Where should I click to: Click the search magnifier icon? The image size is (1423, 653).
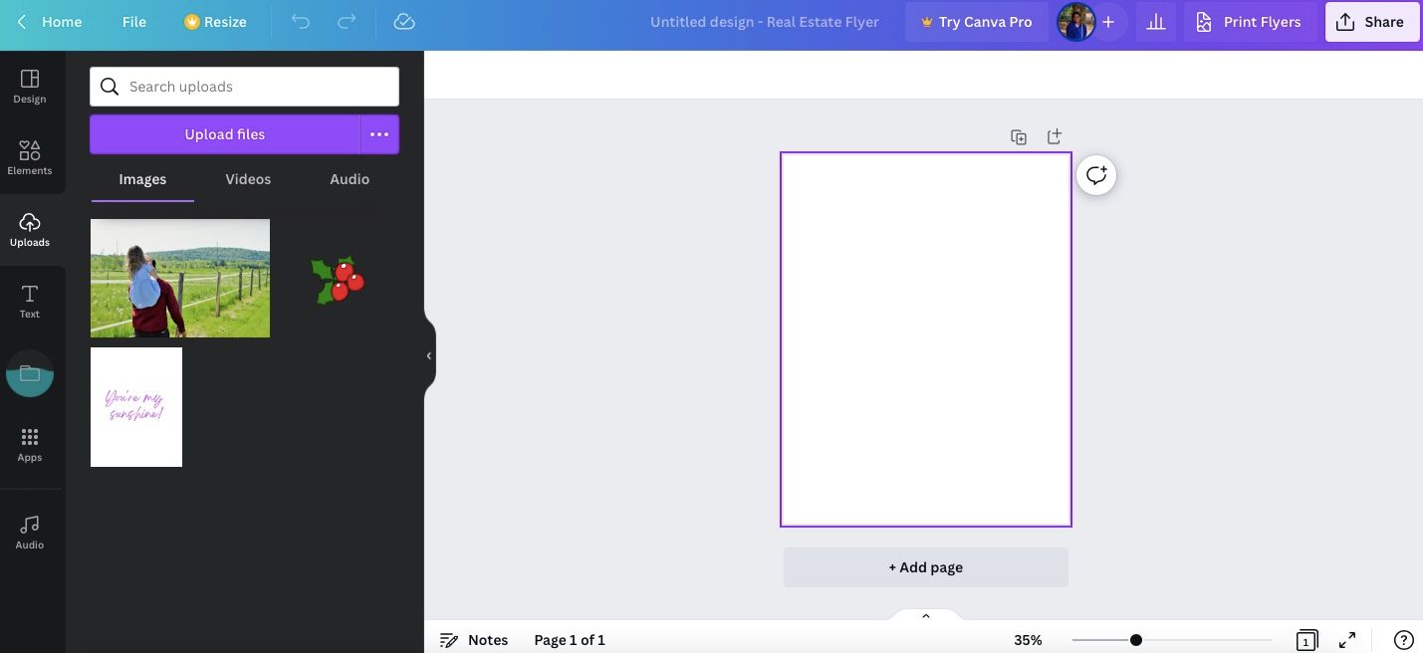point(110,87)
